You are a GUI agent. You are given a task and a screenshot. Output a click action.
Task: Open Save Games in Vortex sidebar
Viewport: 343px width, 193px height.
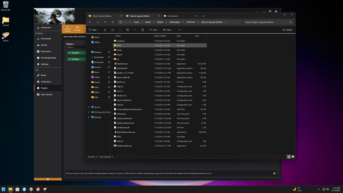coord(46,94)
